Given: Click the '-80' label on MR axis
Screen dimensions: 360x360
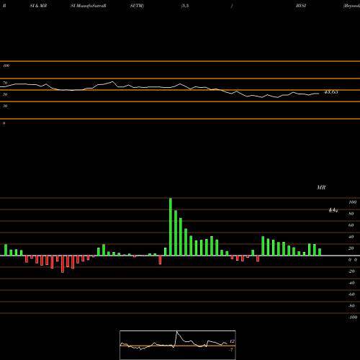Looking at the screenshot, I should [x=351, y=306].
